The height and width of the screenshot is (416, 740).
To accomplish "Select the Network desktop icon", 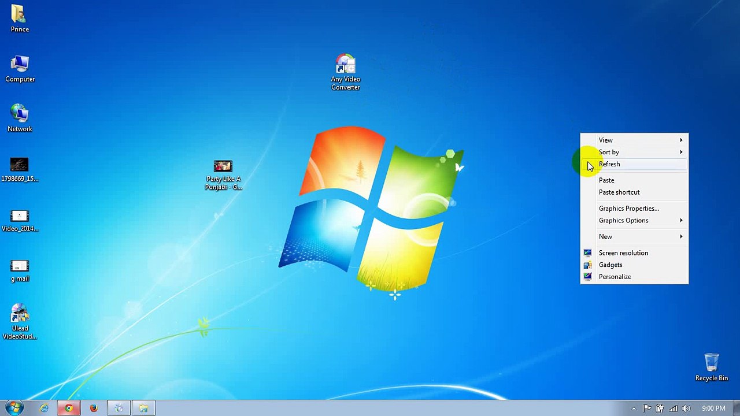I will click(20, 118).
